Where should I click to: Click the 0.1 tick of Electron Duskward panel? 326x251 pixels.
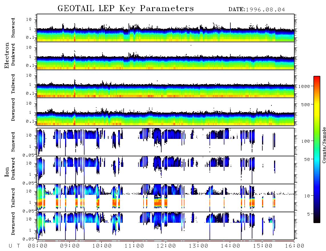point(30,65)
